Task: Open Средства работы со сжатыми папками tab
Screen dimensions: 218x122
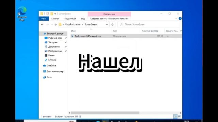Action: tap(109, 19)
